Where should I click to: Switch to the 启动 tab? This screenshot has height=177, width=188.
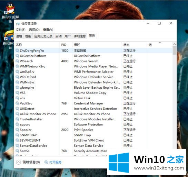(x=58, y=36)
